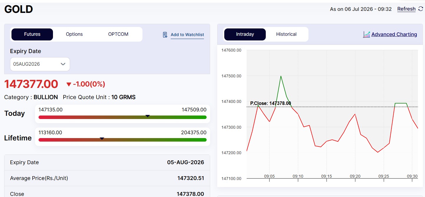This screenshot has width=425, height=197.
Task: Click the current price 147377.00
Action: (31, 84)
